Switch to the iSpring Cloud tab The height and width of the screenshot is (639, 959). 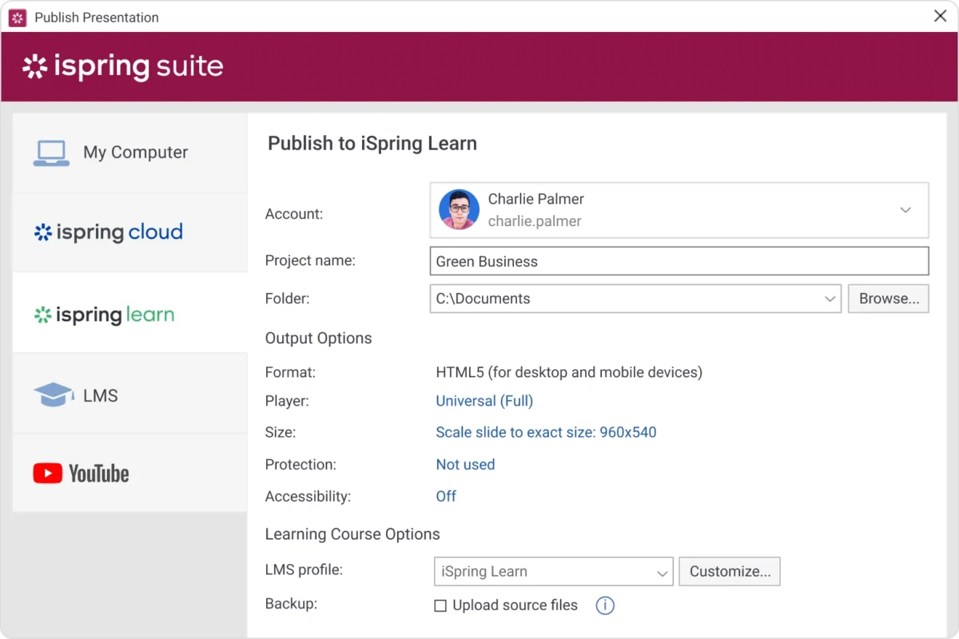[x=130, y=232]
